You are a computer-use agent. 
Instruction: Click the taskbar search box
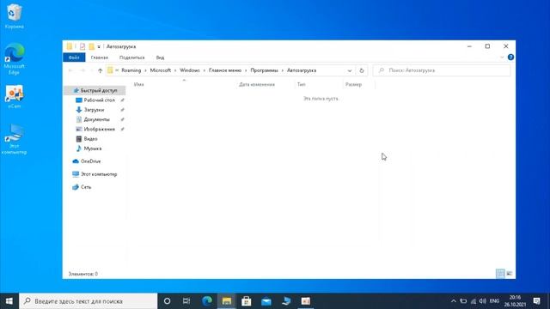click(x=88, y=301)
